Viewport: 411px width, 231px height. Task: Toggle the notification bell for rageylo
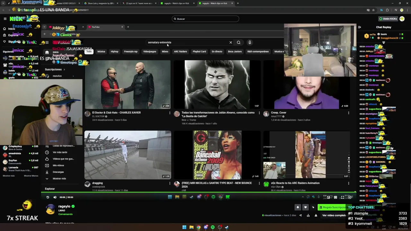[298, 207]
